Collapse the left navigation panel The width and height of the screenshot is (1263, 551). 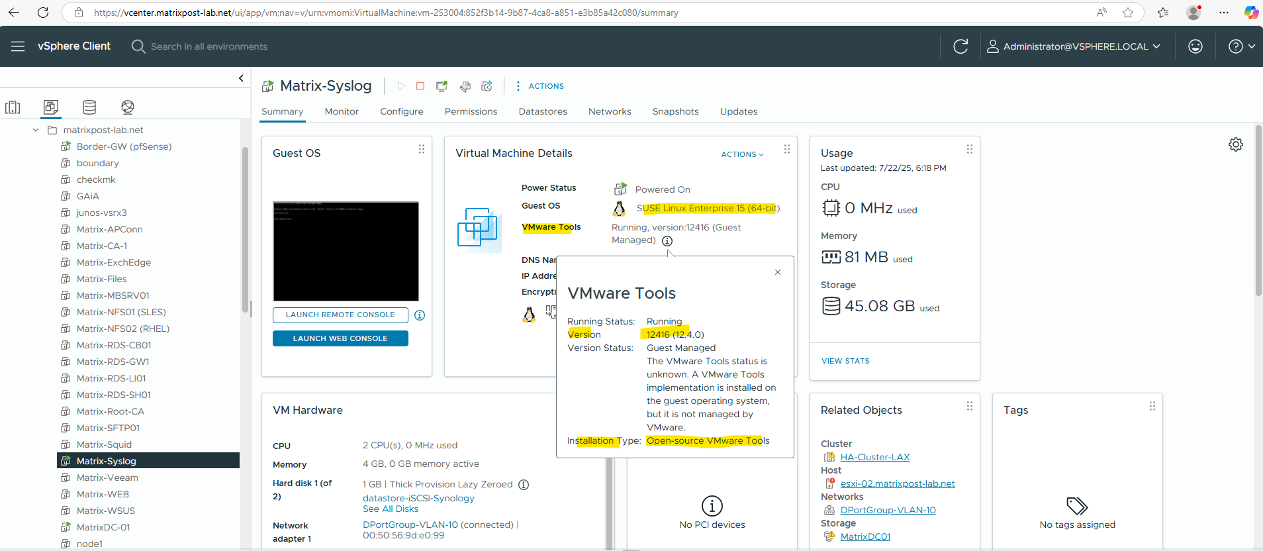click(241, 78)
